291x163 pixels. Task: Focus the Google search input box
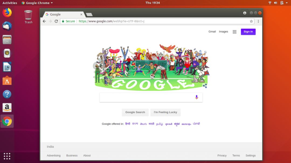151,97
